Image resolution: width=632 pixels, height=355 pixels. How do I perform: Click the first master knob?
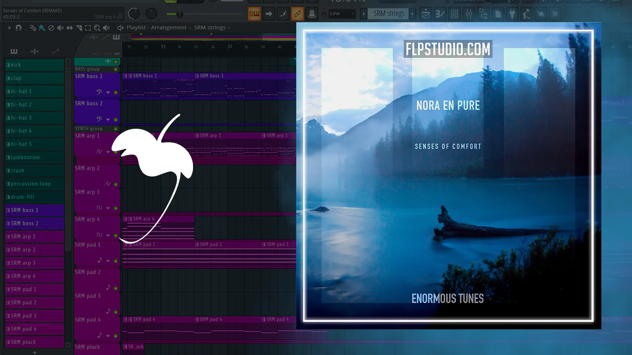pos(134,14)
